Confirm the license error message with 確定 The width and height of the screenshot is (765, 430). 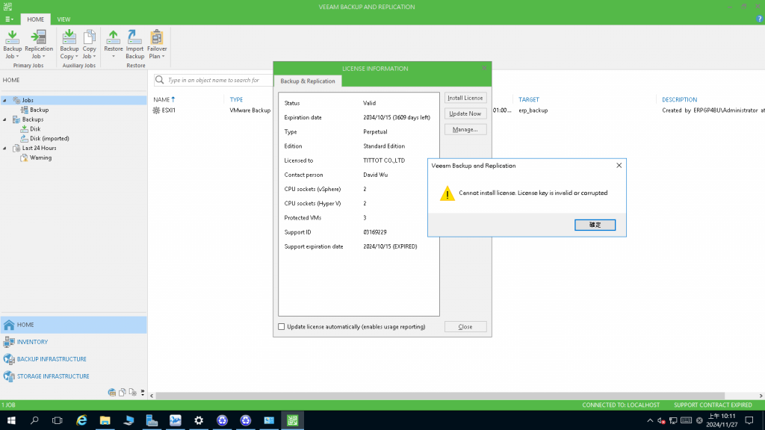595,225
